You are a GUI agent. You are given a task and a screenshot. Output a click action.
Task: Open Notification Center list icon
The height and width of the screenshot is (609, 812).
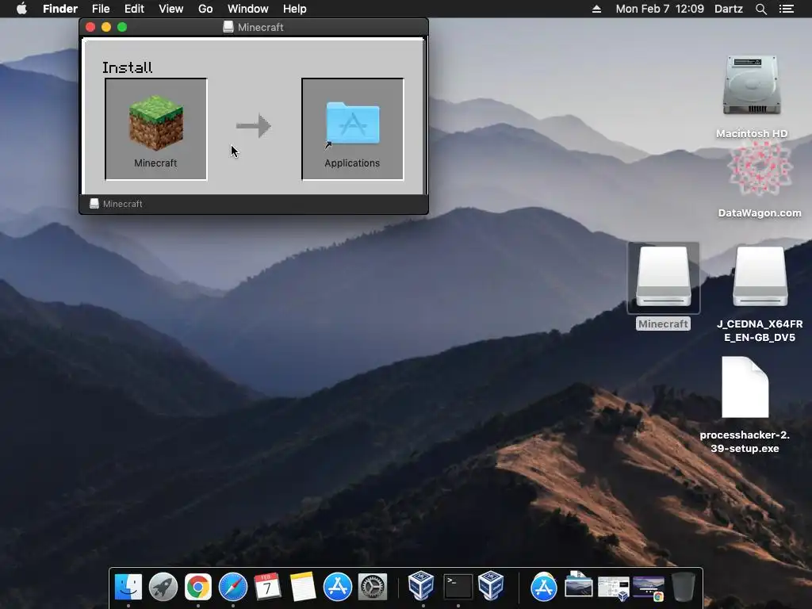click(x=787, y=9)
